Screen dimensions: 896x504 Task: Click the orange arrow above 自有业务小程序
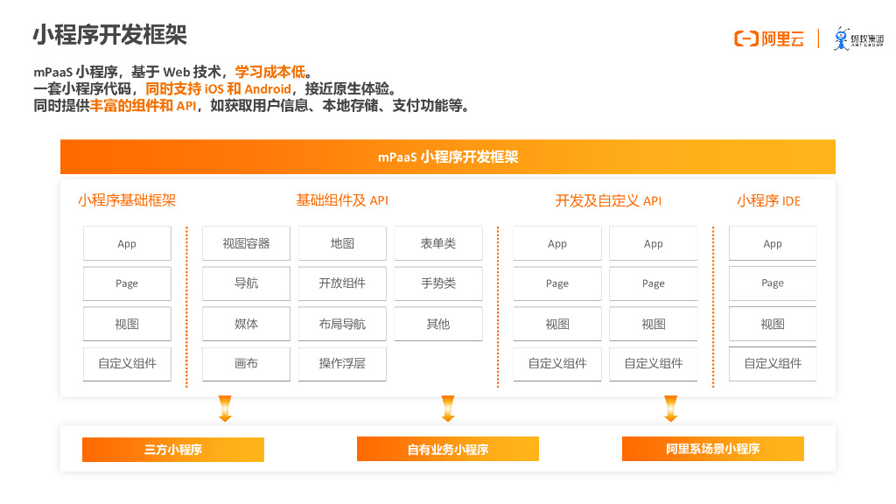pyautogui.click(x=448, y=406)
